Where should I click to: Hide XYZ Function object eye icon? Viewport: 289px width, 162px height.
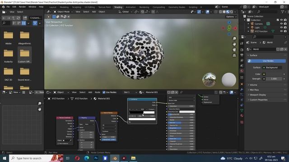(281, 31)
